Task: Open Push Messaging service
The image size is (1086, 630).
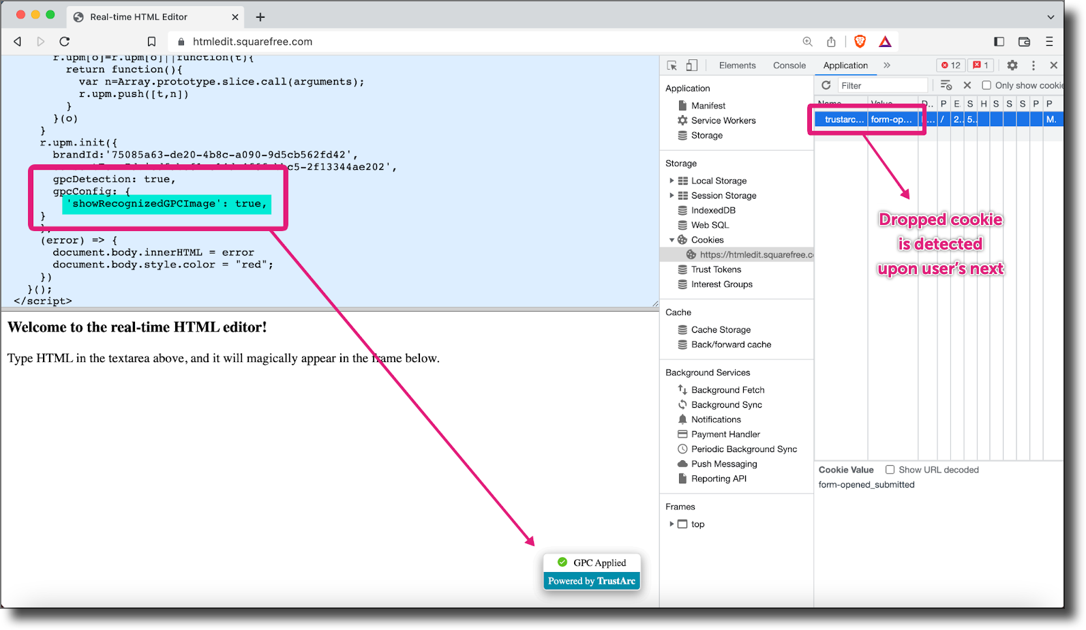Action: (x=723, y=464)
